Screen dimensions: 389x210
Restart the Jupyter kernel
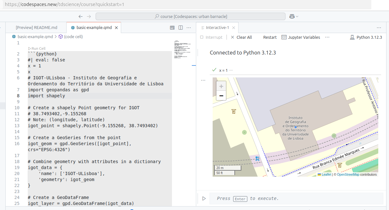click(270, 37)
